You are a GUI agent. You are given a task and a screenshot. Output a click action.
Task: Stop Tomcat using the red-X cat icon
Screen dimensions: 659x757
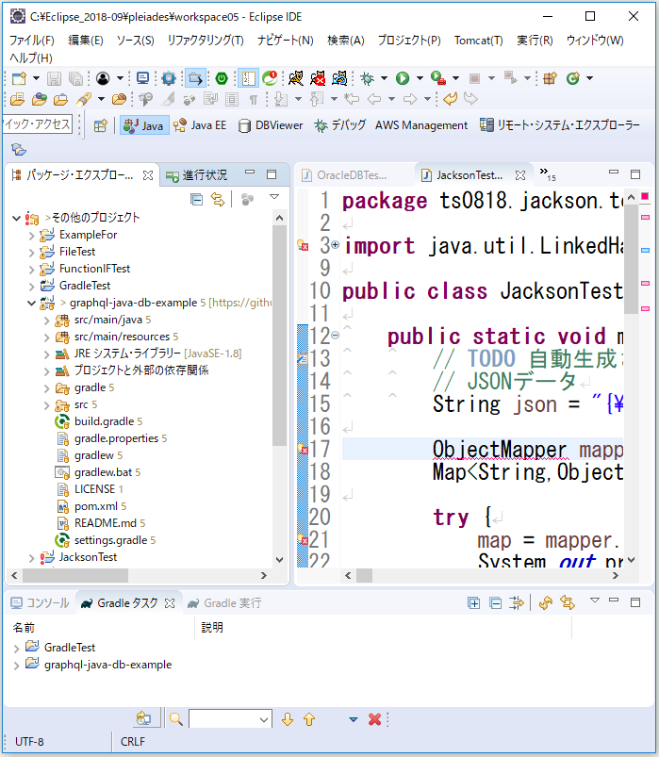[318, 78]
